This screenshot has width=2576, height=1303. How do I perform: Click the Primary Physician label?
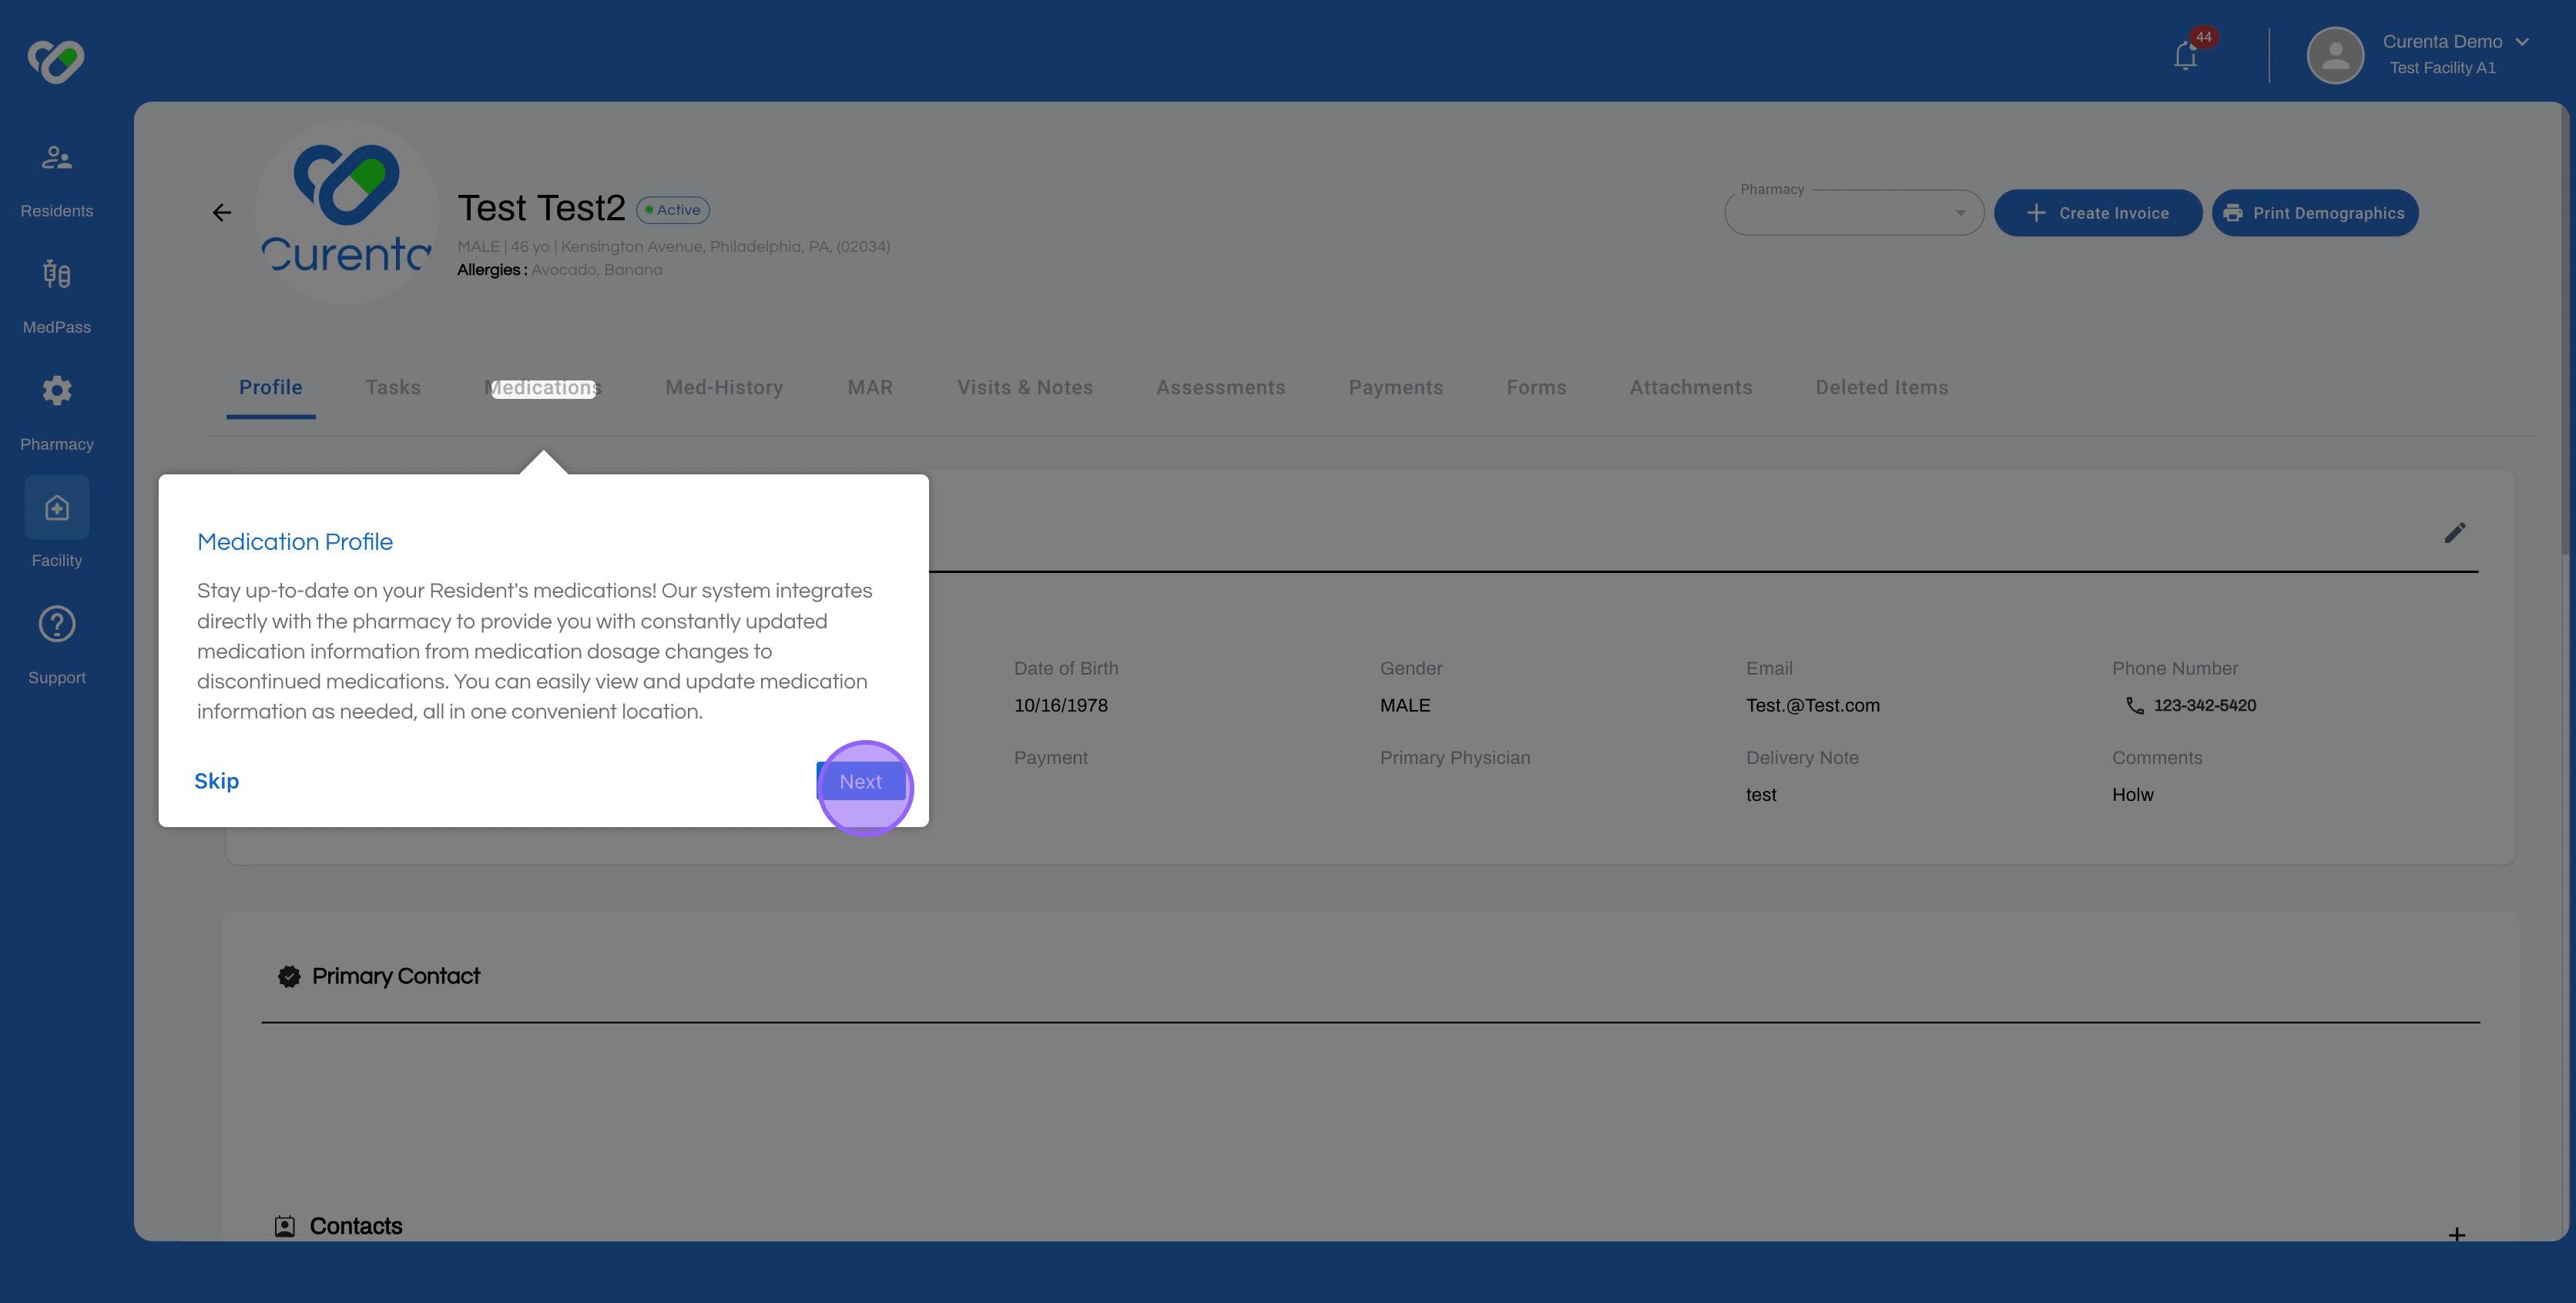(x=1454, y=758)
